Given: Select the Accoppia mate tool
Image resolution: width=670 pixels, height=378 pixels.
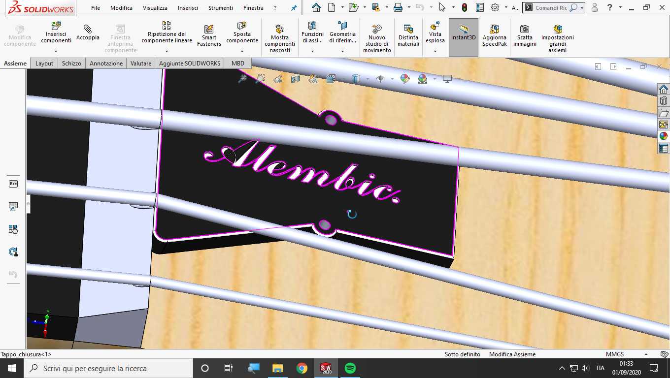Looking at the screenshot, I should click(x=88, y=32).
